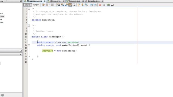The width and height of the screenshot is (173, 97).
Task: Click '@author jorge' comment text
Action: coord(44,31)
